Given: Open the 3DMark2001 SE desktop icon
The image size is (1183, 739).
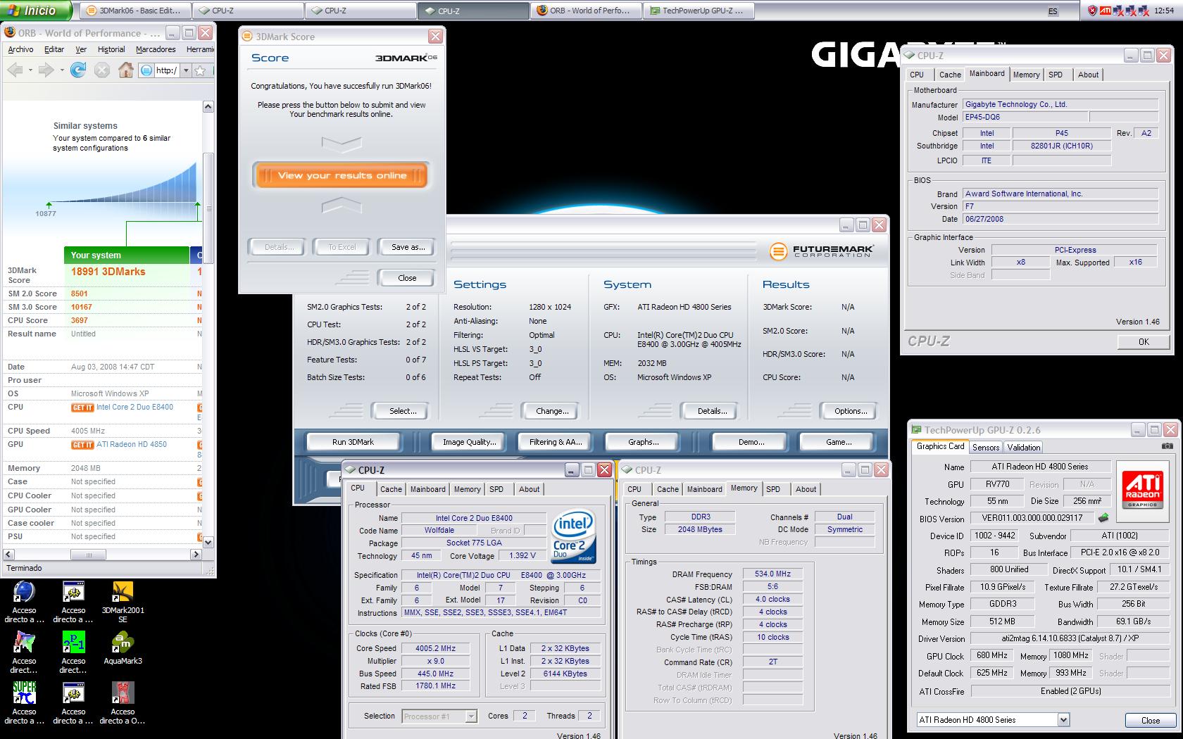Looking at the screenshot, I should coord(123,592).
